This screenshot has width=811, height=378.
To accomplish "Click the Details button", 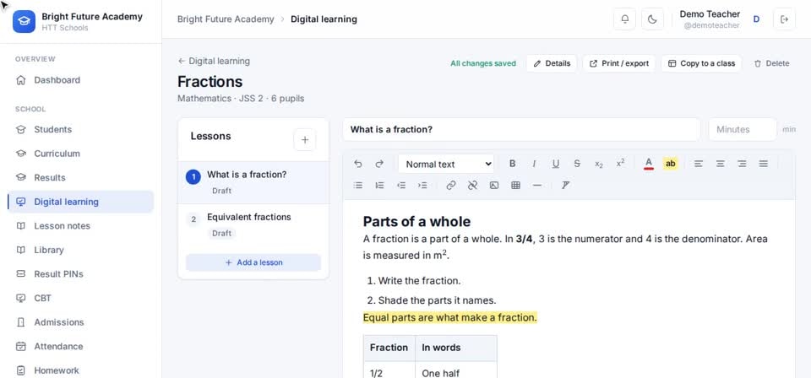I will [552, 63].
